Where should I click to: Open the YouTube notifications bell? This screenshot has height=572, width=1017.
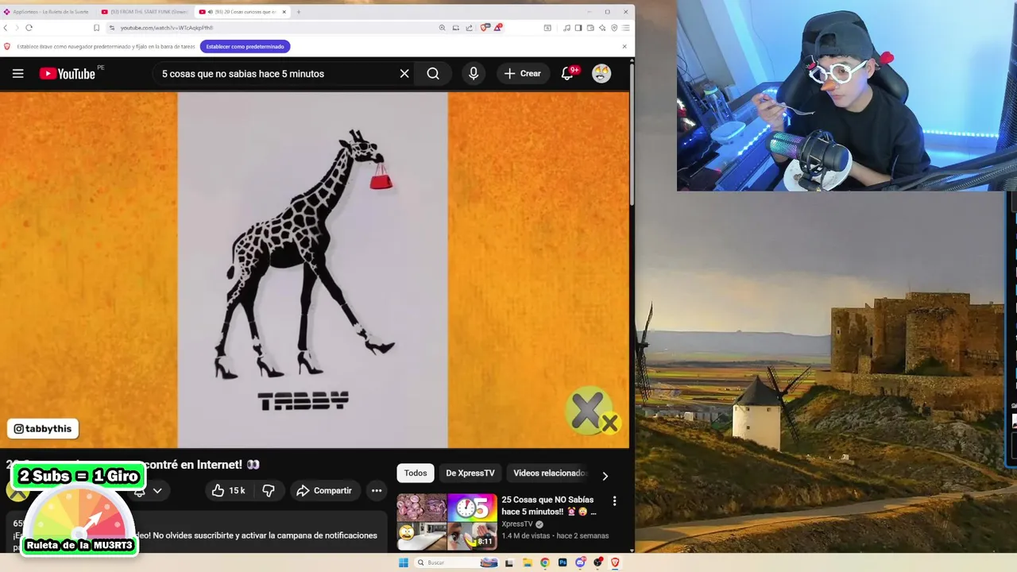pyautogui.click(x=569, y=73)
